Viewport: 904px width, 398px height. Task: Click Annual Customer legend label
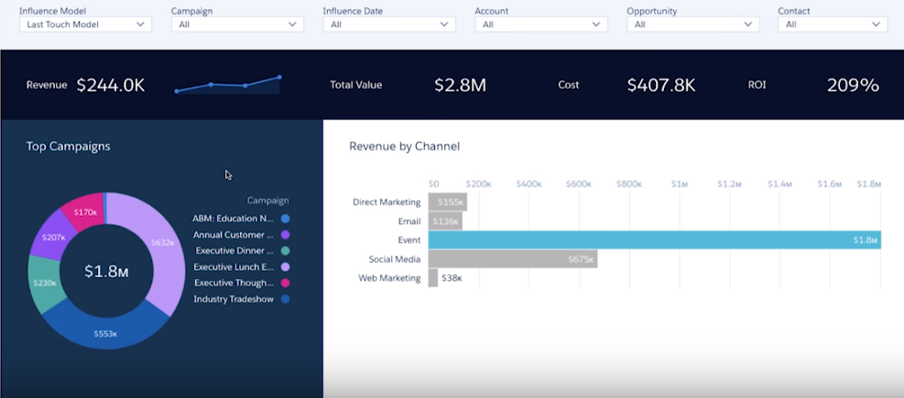233,235
